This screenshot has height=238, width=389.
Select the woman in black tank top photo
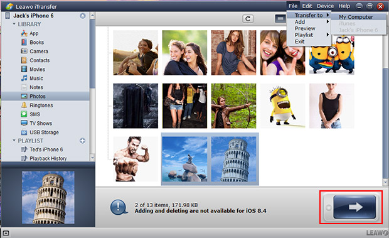(x=332, y=106)
